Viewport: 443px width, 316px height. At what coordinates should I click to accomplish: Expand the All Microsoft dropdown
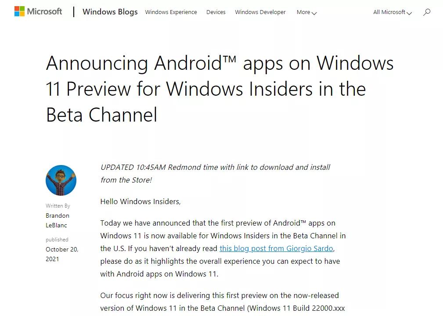click(x=393, y=12)
